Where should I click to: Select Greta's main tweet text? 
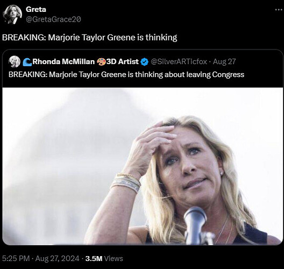tap(90, 38)
